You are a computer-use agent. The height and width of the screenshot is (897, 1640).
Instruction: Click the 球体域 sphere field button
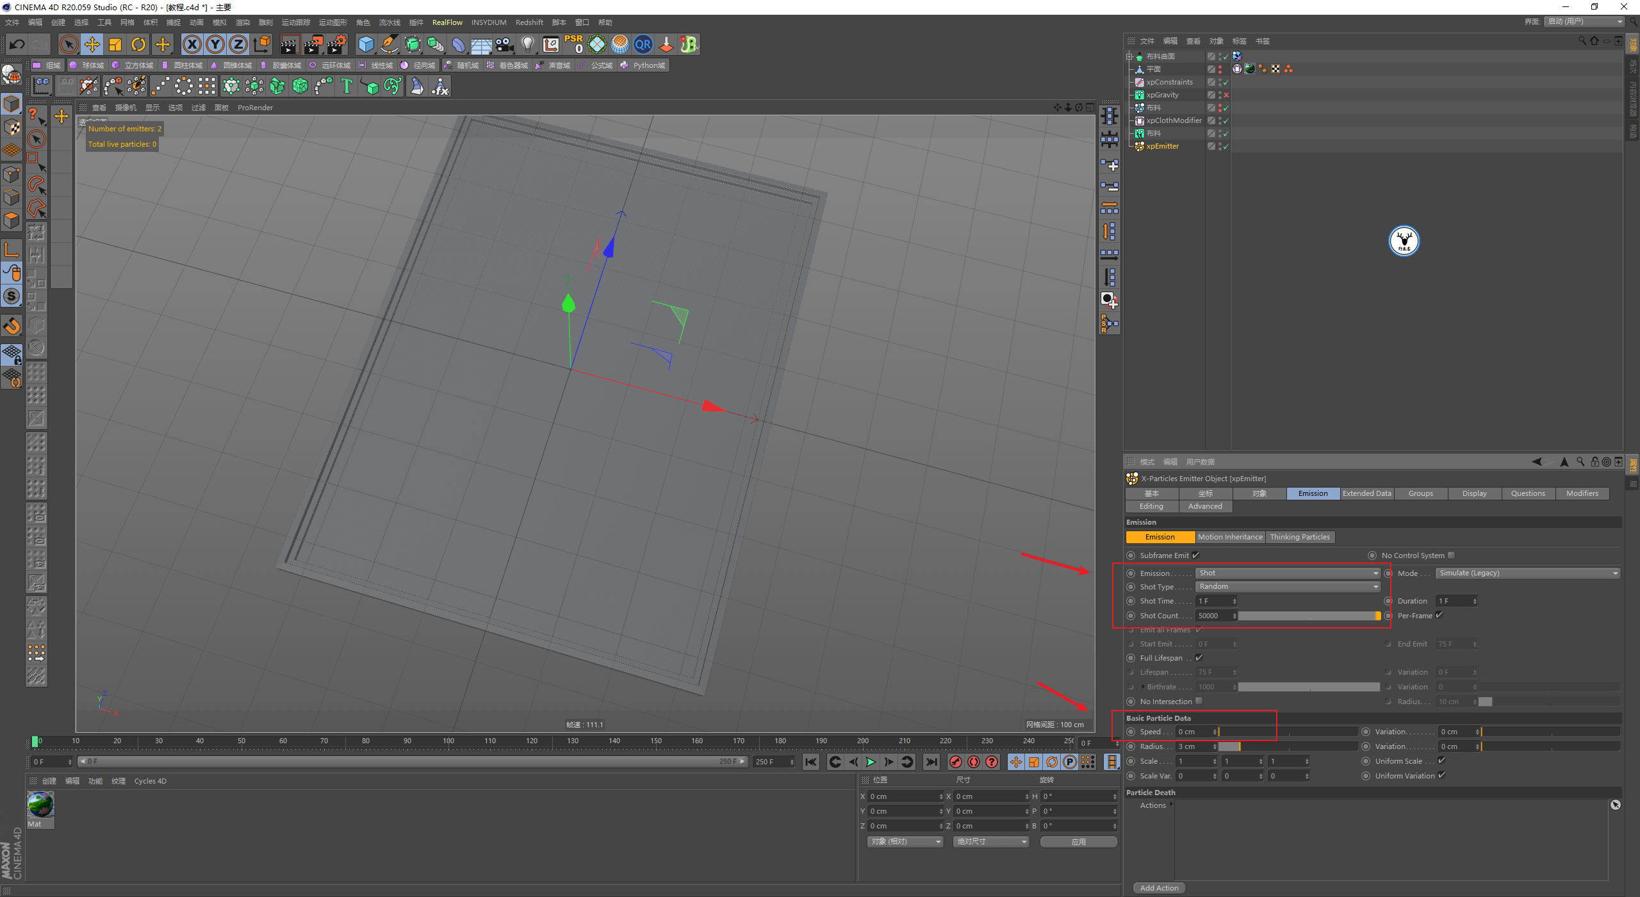(x=87, y=65)
